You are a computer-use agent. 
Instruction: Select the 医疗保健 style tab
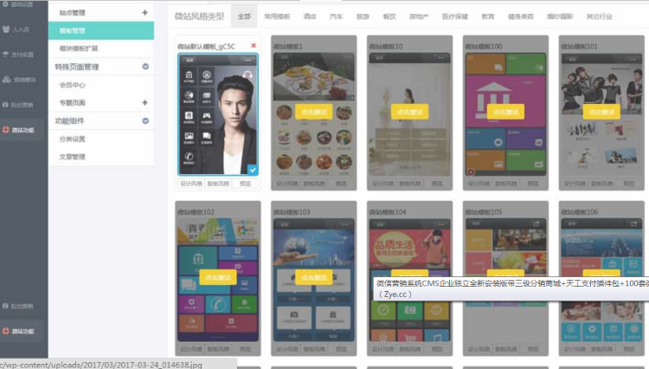point(455,16)
